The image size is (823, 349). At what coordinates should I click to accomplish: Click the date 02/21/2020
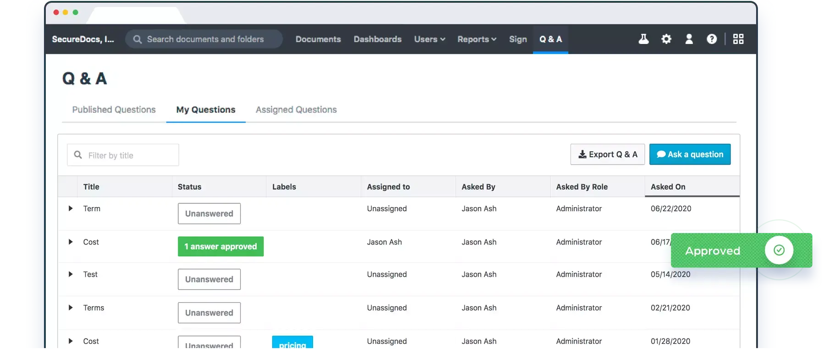pyautogui.click(x=670, y=308)
